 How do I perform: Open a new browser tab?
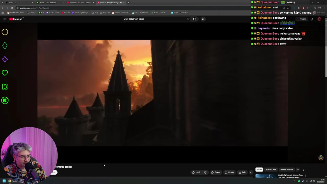128,3
